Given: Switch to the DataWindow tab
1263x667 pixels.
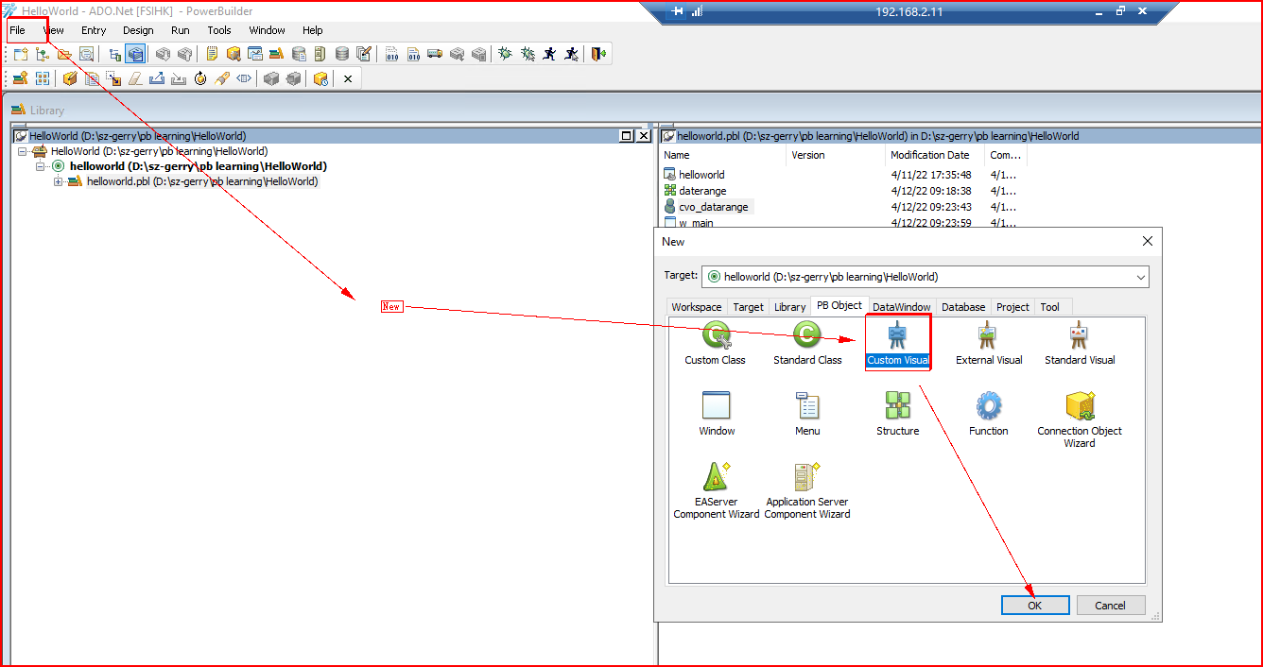Looking at the screenshot, I should (x=902, y=307).
